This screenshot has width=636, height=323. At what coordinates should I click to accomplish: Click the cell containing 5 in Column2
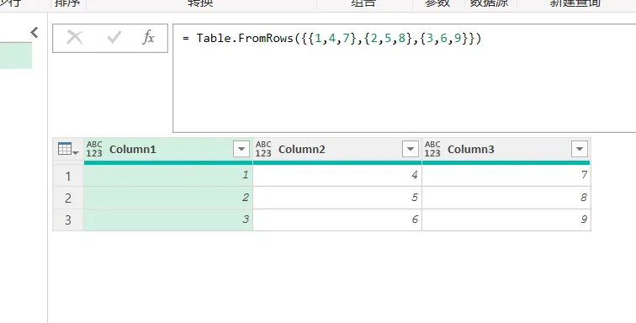coord(337,198)
